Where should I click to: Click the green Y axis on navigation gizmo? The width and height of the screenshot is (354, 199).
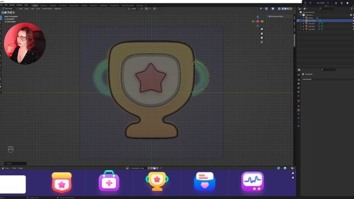click(262, 21)
